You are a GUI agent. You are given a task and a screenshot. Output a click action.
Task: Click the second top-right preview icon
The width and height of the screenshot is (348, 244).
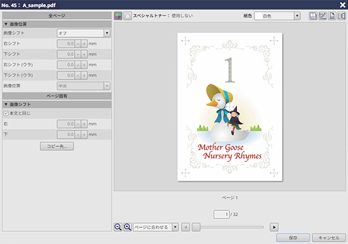pos(322,16)
